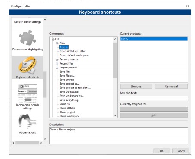Open Occurrences Highlighting puzzle icon settings
Viewport: 195px width, 159px height.
click(x=27, y=38)
